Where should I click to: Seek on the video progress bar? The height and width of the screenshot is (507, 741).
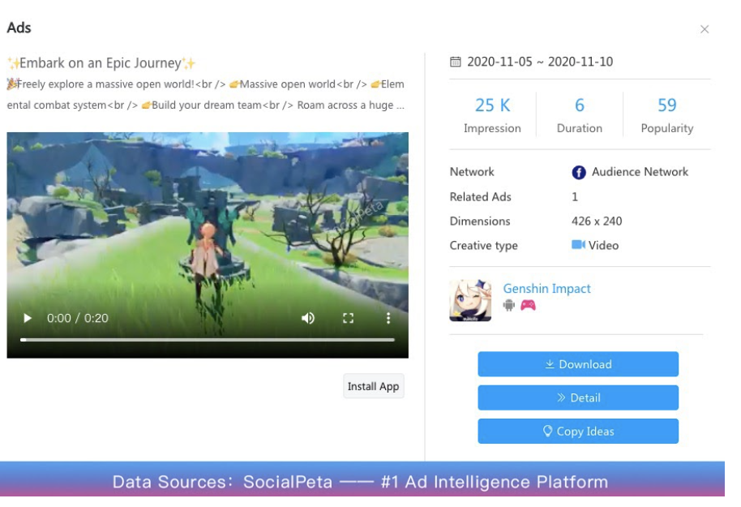tap(207, 340)
